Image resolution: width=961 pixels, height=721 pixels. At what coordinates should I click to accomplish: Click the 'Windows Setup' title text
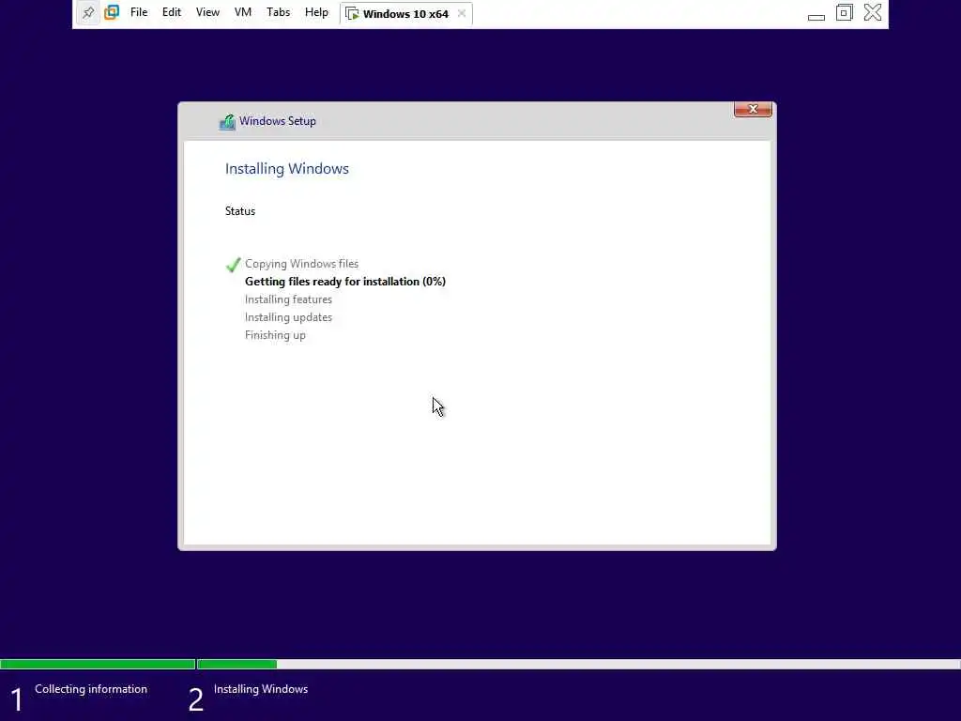click(278, 121)
